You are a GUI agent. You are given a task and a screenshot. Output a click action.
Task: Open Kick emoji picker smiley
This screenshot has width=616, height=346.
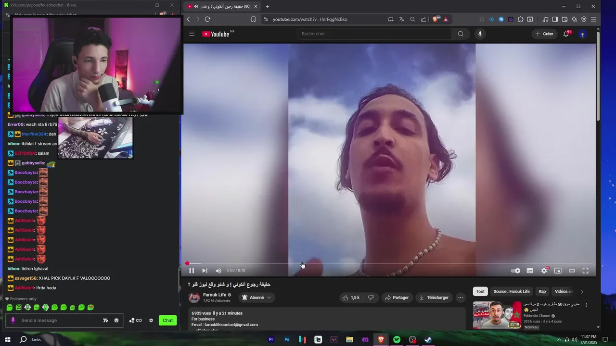click(116, 321)
